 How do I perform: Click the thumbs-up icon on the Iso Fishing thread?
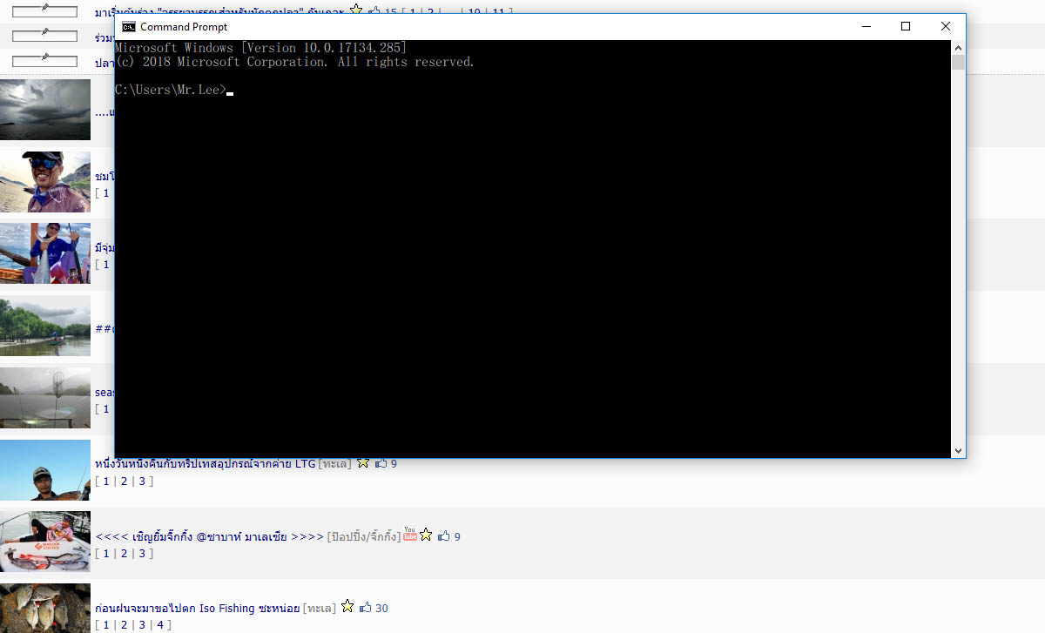366,608
